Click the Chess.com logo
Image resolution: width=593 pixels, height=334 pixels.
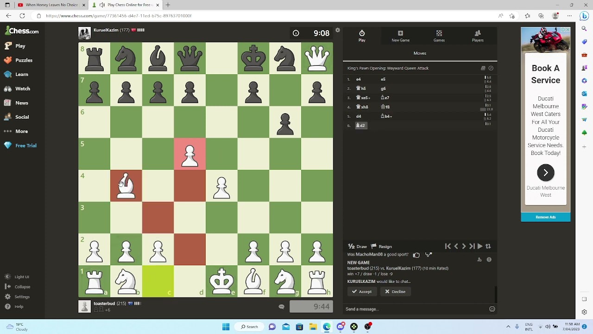tap(22, 31)
